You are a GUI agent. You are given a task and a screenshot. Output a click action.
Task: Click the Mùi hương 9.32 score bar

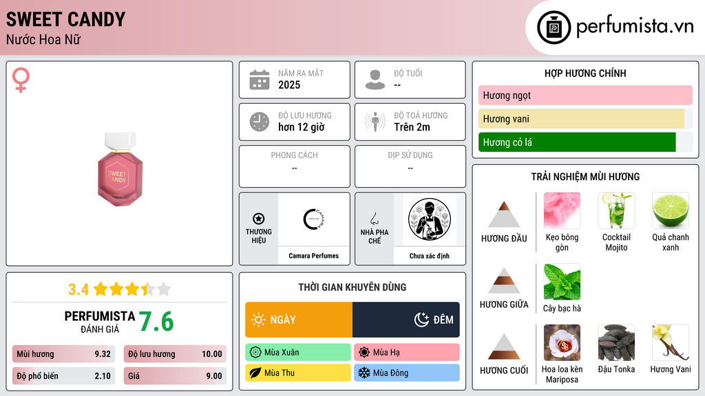point(64,354)
